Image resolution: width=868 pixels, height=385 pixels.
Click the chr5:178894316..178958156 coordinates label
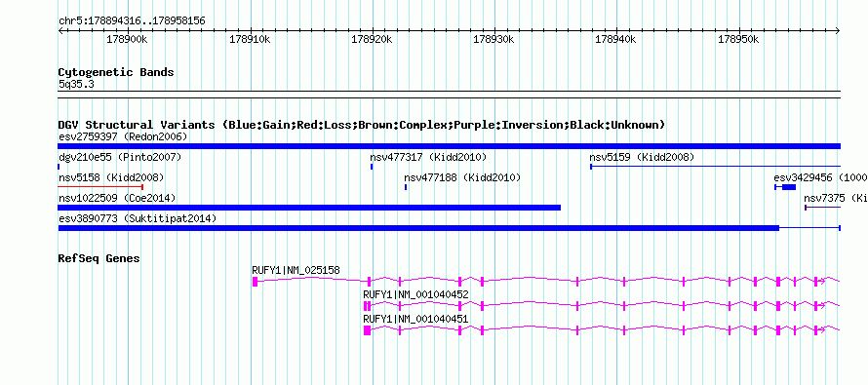(x=132, y=21)
